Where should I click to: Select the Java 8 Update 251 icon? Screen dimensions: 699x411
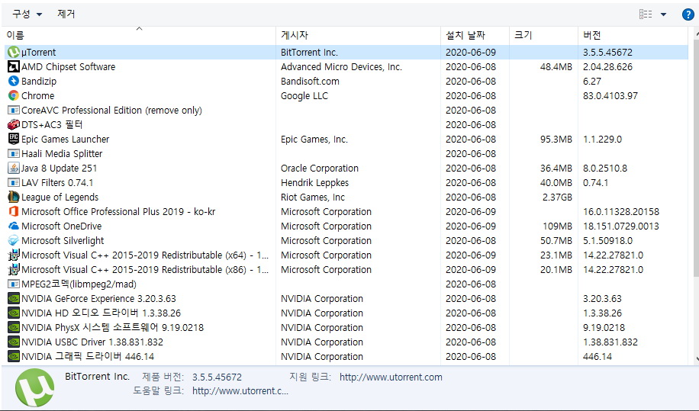14,169
